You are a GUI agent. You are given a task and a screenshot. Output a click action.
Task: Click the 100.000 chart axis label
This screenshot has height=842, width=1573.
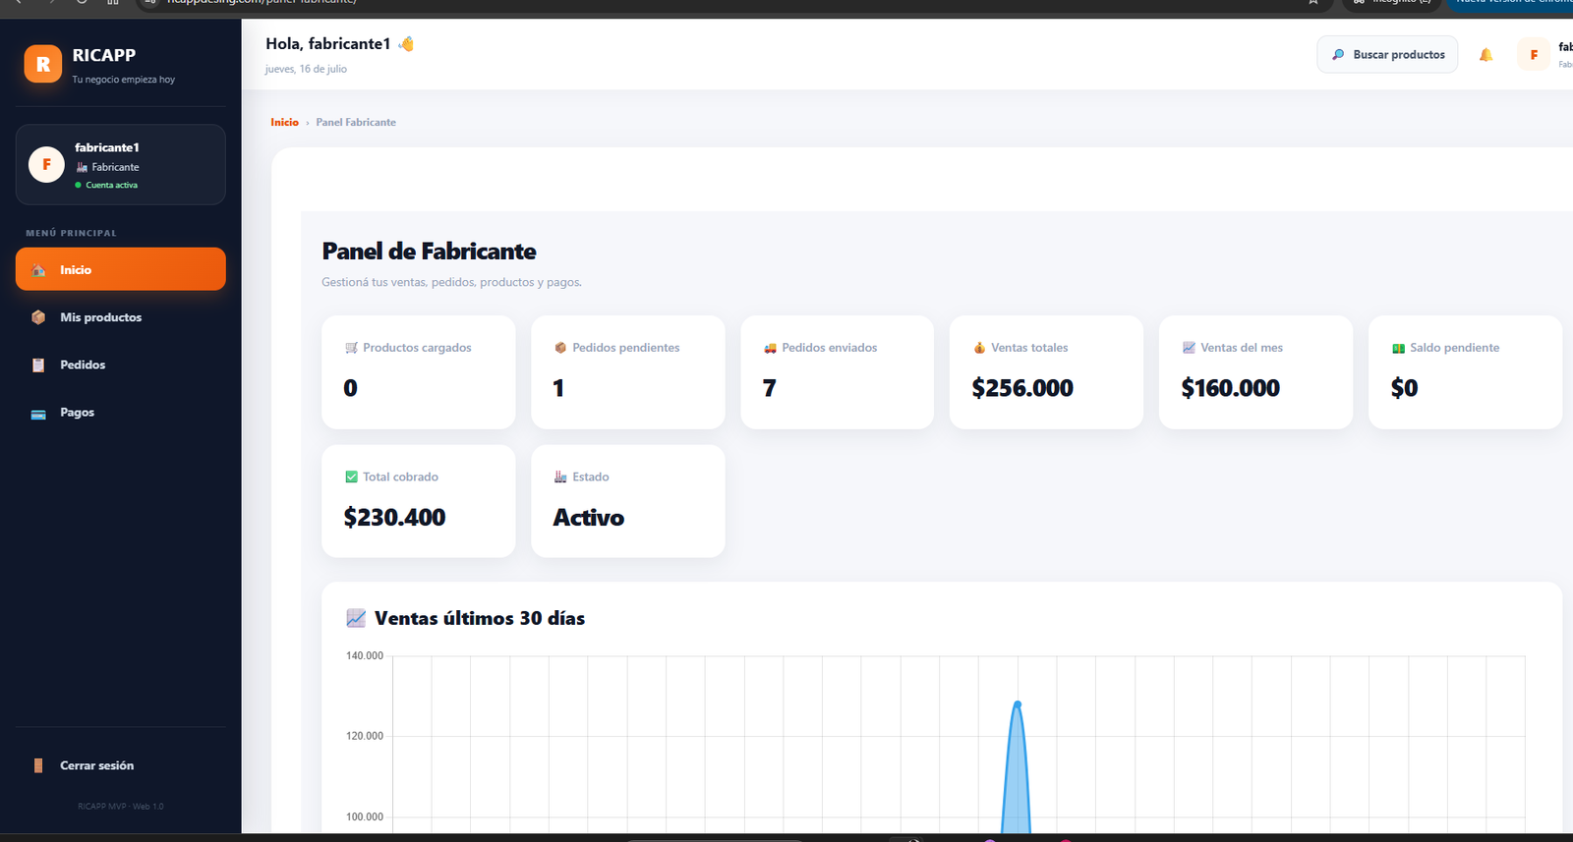click(x=365, y=816)
